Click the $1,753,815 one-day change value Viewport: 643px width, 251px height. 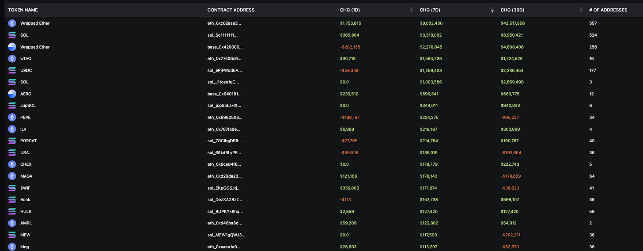(351, 23)
